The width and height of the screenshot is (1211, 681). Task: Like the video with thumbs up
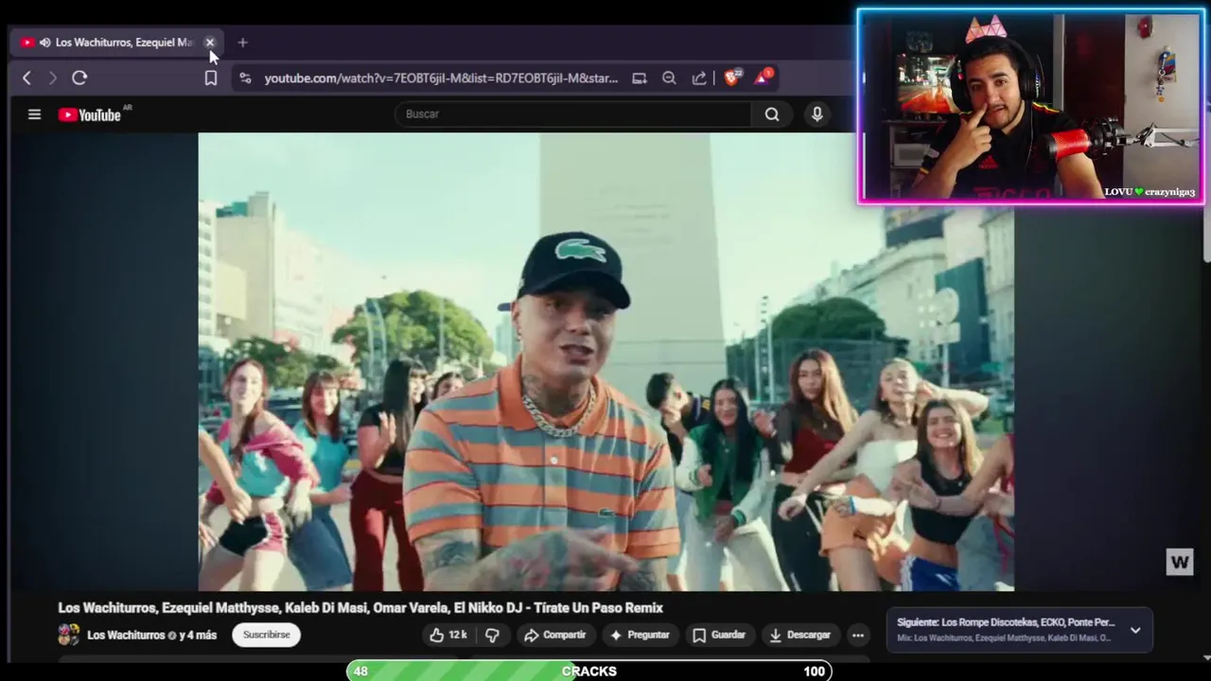(448, 636)
